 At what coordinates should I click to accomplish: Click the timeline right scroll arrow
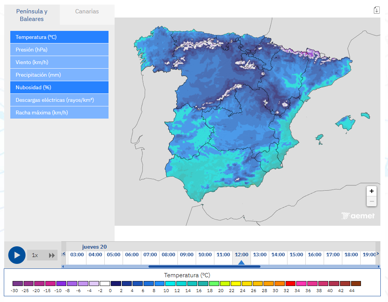click(378, 254)
